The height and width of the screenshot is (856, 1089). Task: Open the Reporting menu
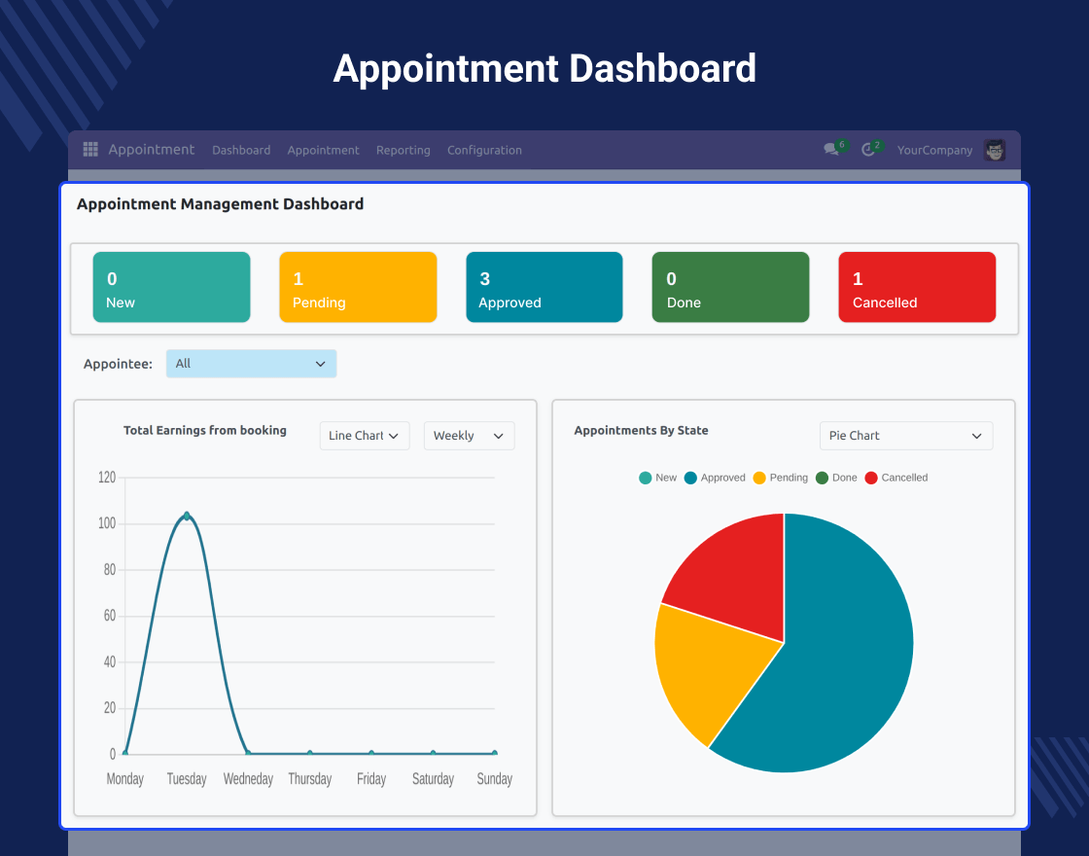pyautogui.click(x=403, y=151)
